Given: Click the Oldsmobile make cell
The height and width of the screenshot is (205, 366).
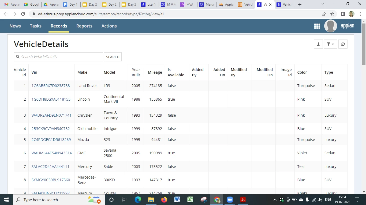Looking at the screenshot, I should click(87, 129).
